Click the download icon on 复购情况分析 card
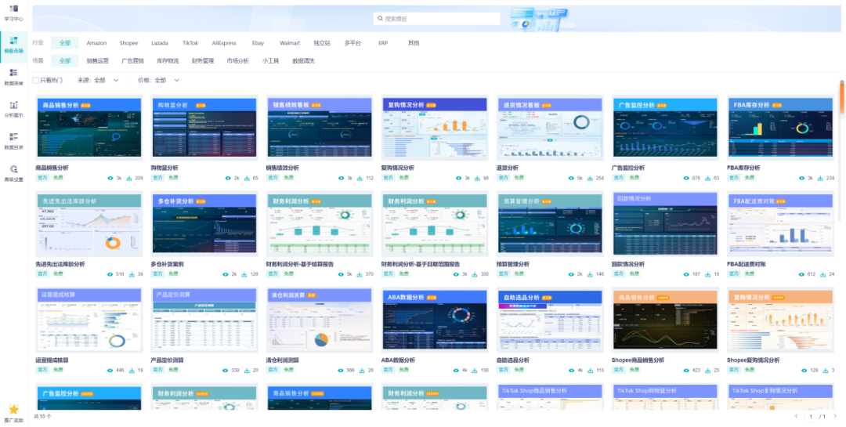 coord(478,178)
